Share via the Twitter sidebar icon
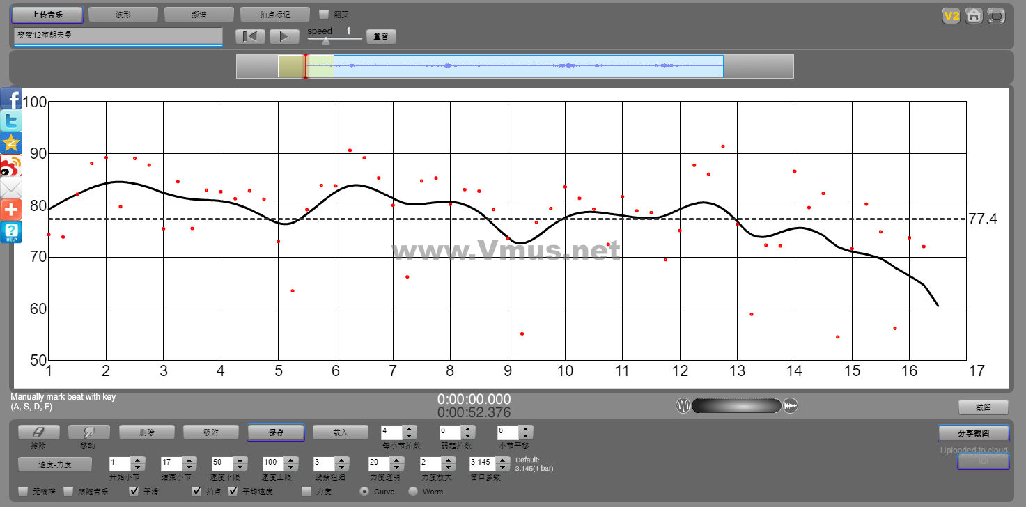The image size is (1026, 507). point(11,121)
